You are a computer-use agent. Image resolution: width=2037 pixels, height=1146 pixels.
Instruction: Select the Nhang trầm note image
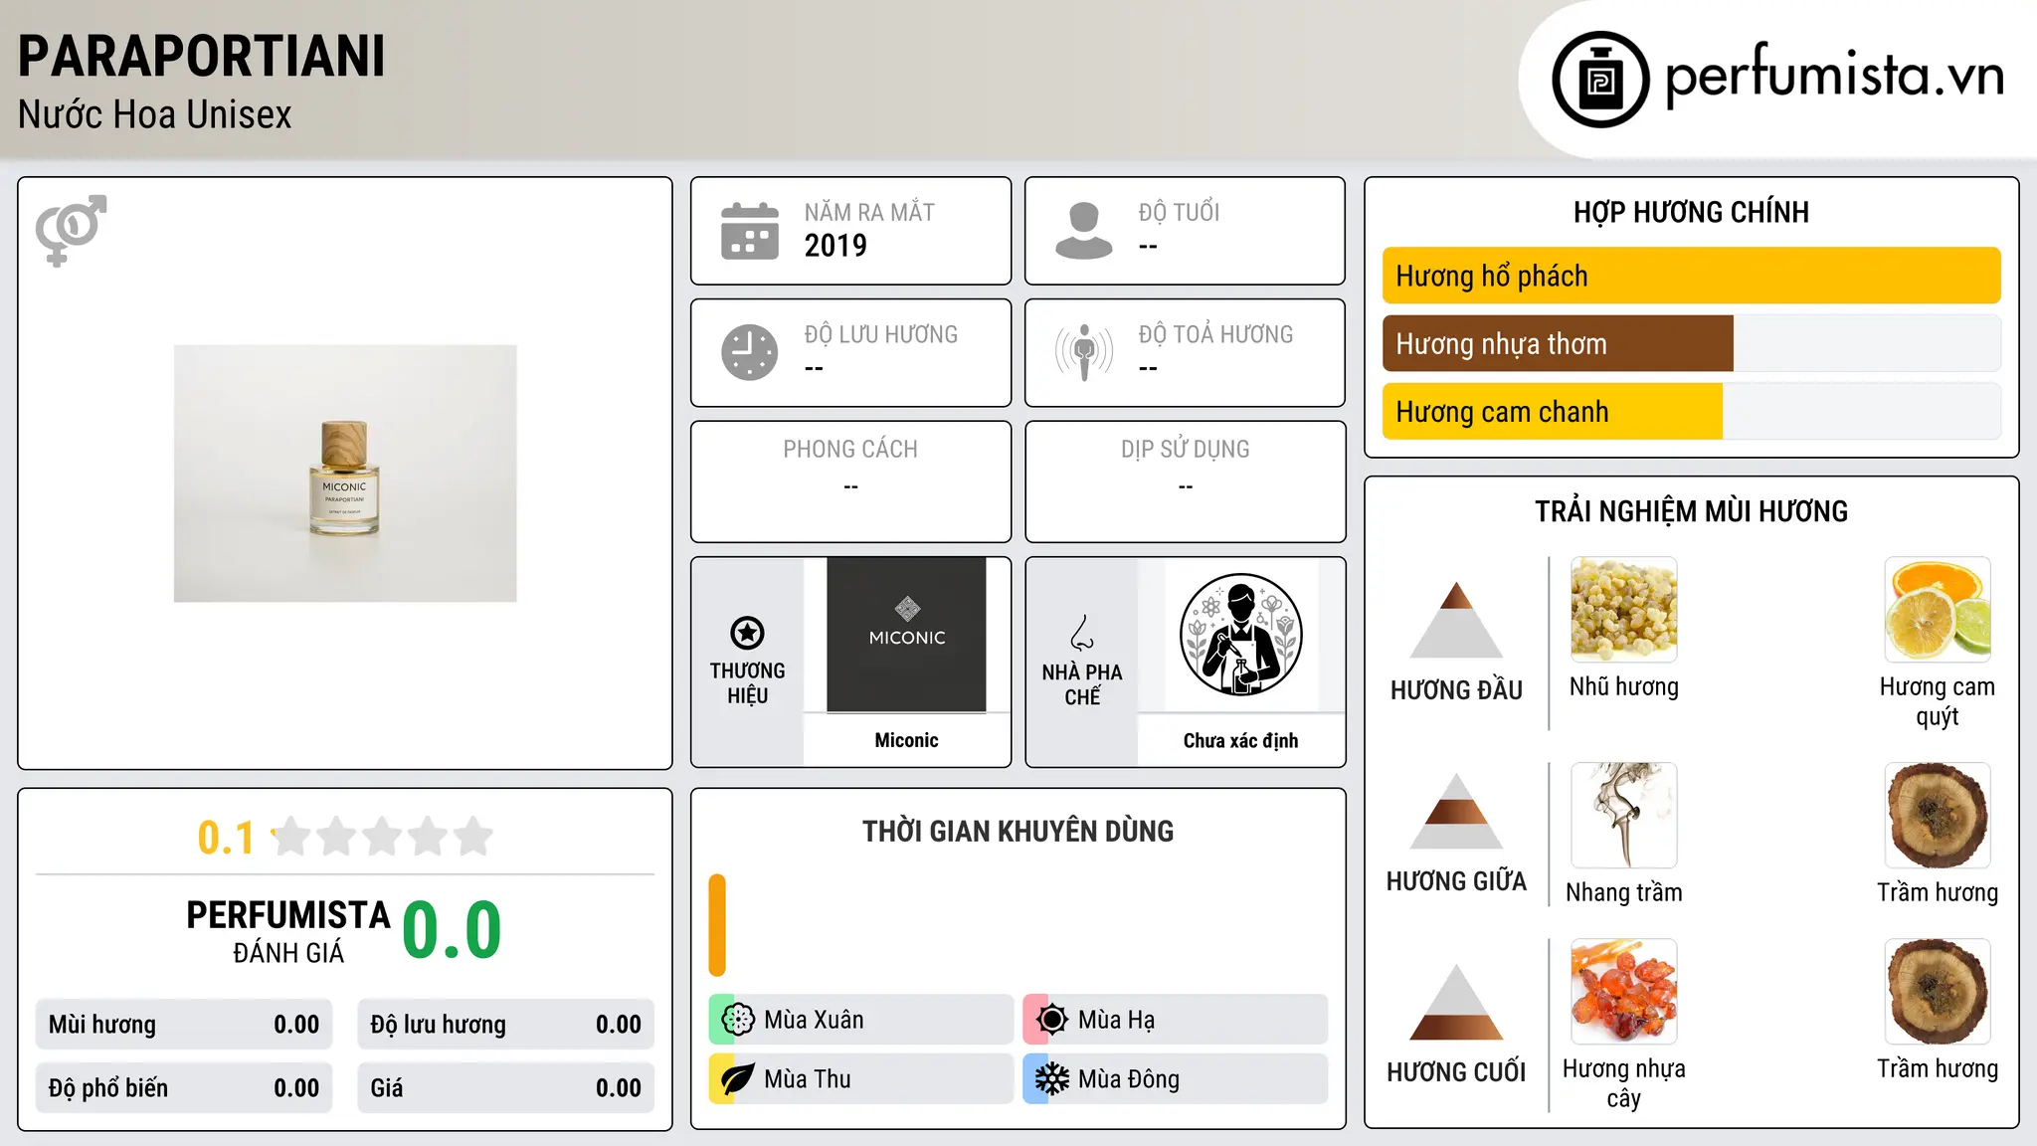1624,816
